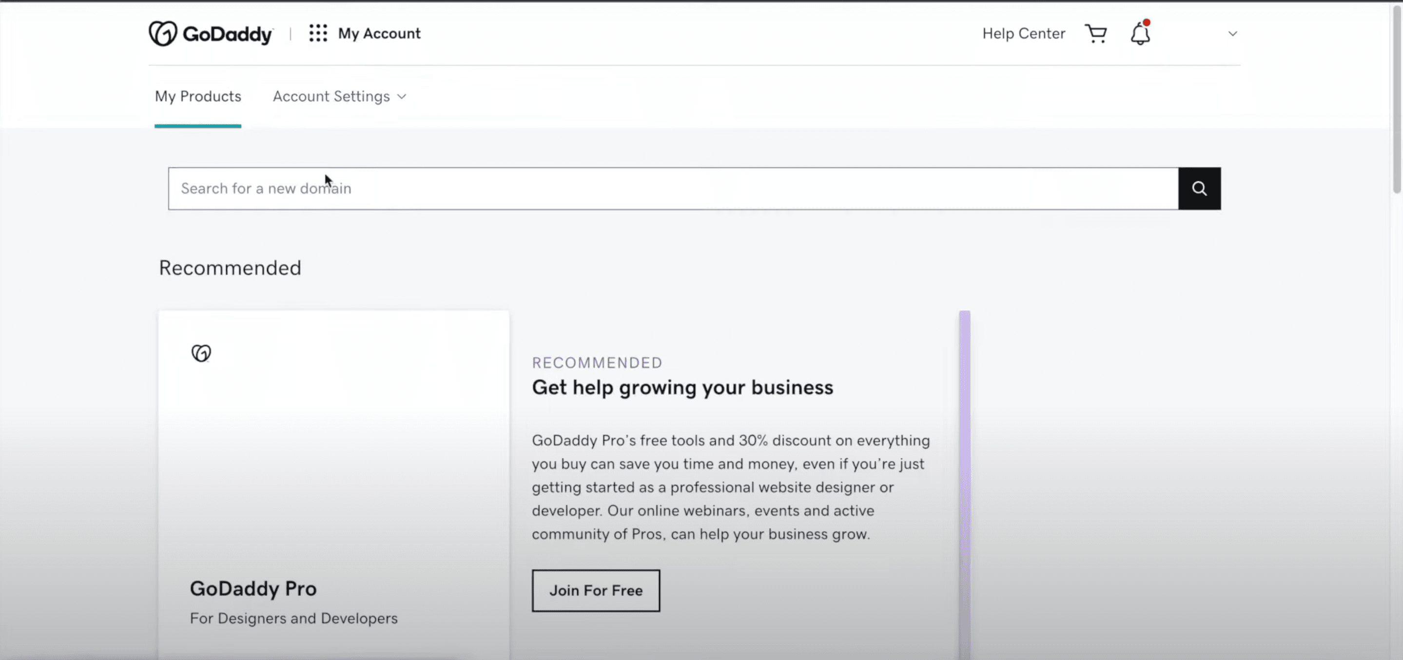Switch to the My Products tab
This screenshot has height=660, width=1403.
click(198, 97)
